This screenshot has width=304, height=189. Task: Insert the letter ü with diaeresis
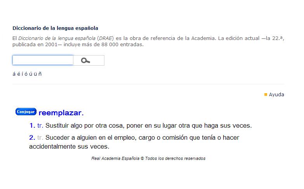coord(35,74)
